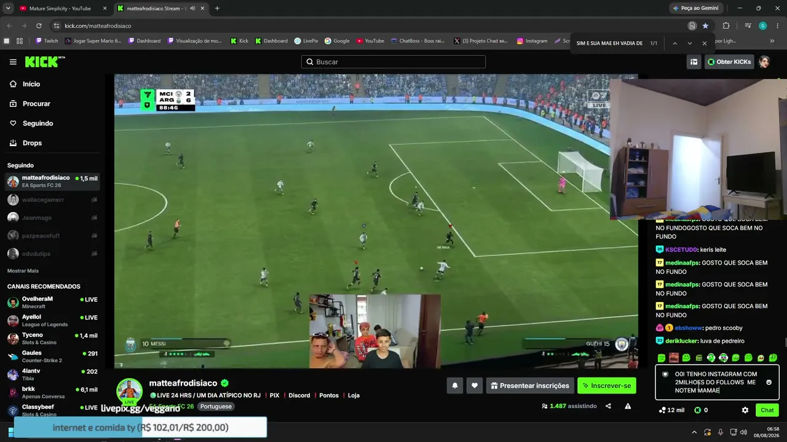Click the Pontos link in the stream title
The width and height of the screenshot is (787, 442).
(329, 395)
